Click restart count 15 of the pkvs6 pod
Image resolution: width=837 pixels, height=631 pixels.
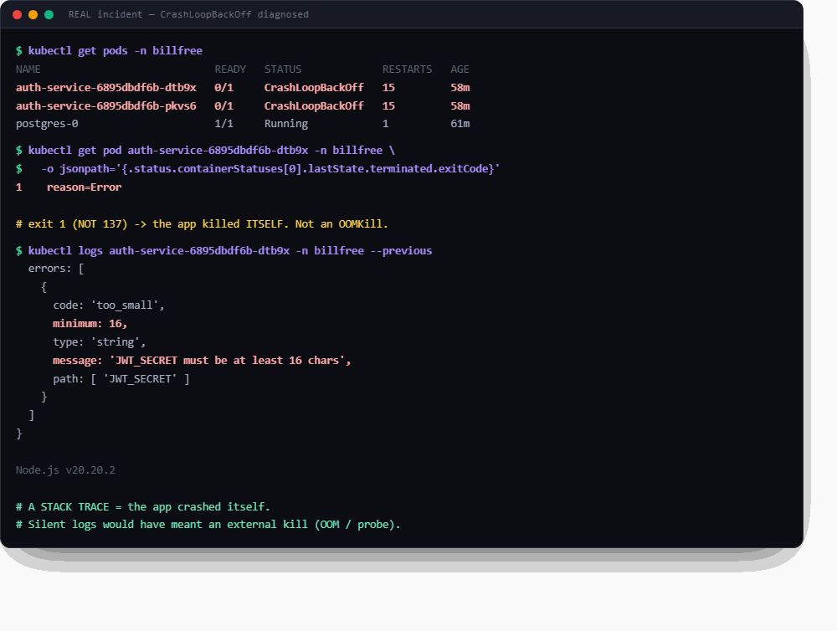point(388,105)
